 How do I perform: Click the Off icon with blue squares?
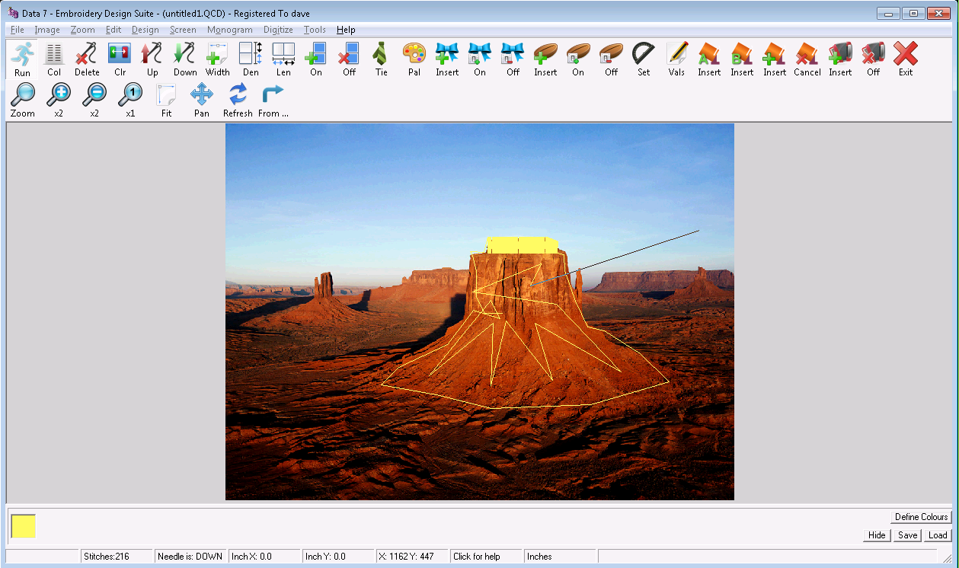(349, 54)
